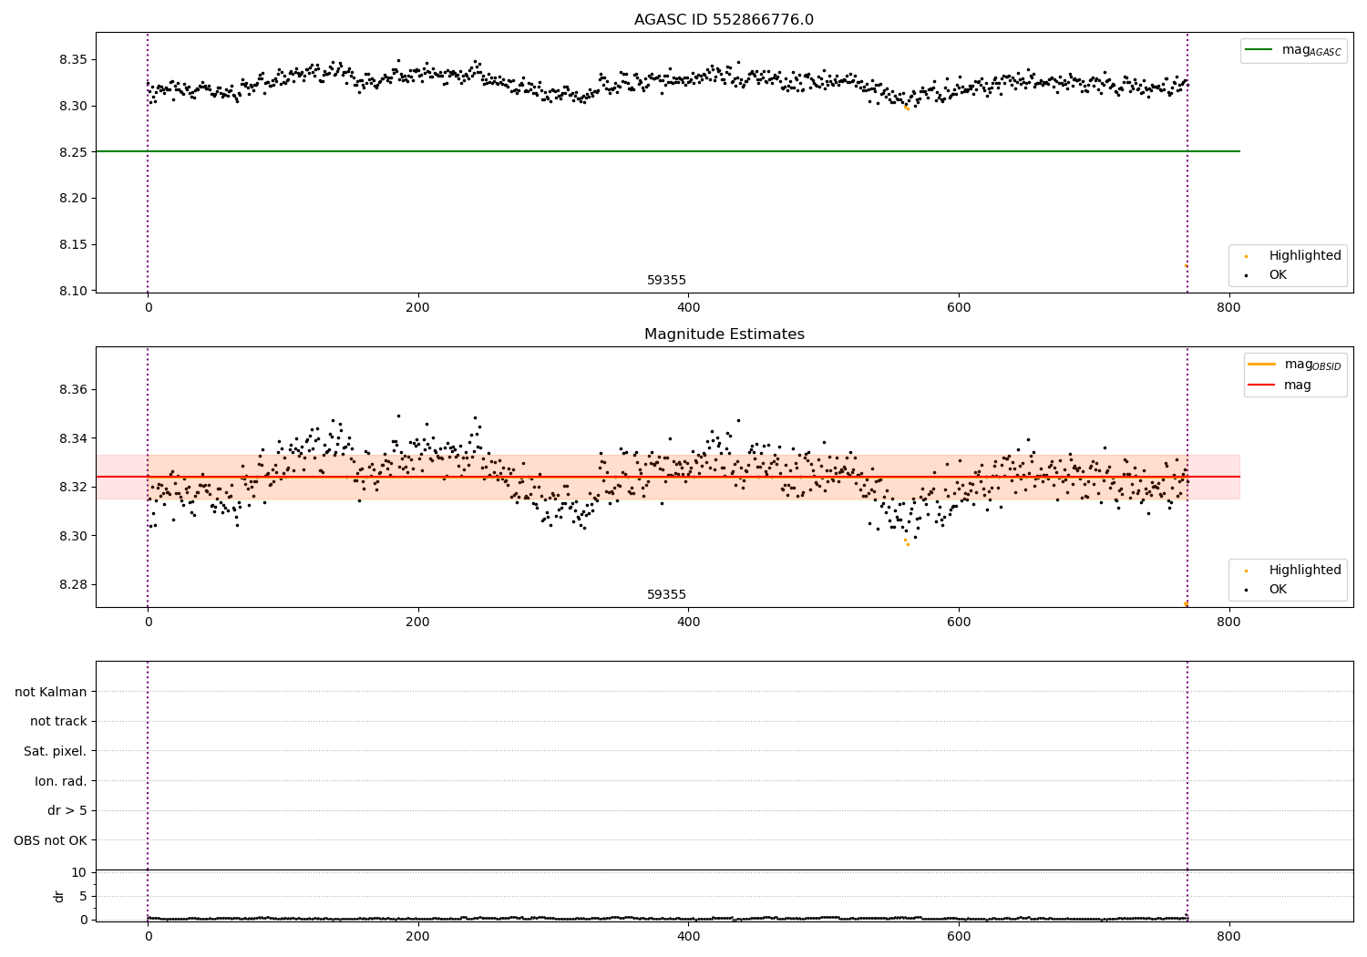Click the 'Sat. pixel.' flag row label
The height and width of the screenshot is (957, 1367).
click(x=56, y=752)
